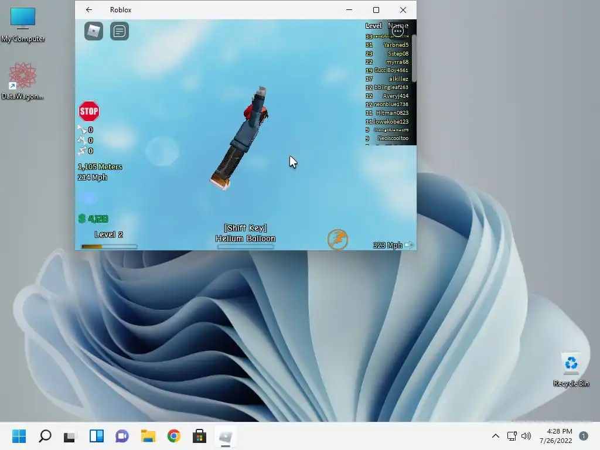Click the Level 2 label
Viewport: 600px width, 450px height.
[108, 234]
